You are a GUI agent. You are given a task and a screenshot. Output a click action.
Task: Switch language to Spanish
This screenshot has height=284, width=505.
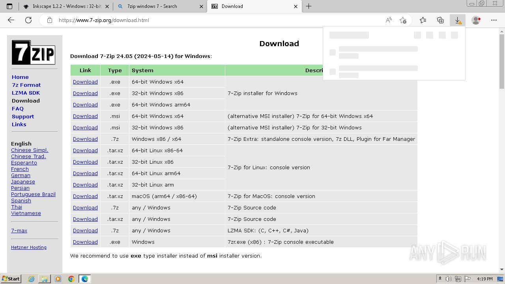pyautogui.click(x=21, y=200)
